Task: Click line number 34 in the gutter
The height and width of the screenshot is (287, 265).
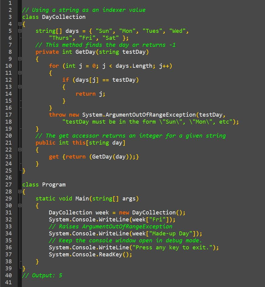Action: (8, 234)
